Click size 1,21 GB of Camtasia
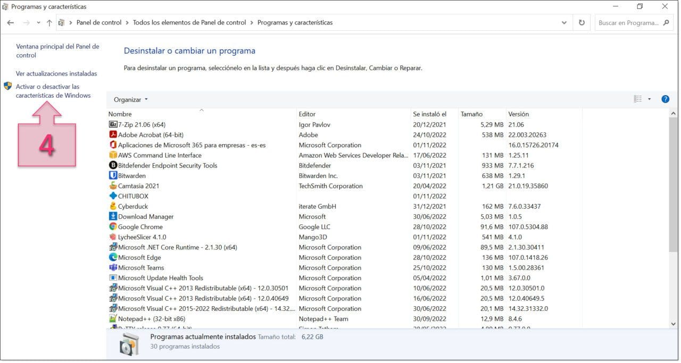The height and width of the screenshot is (363, 681). pos(492,186)
